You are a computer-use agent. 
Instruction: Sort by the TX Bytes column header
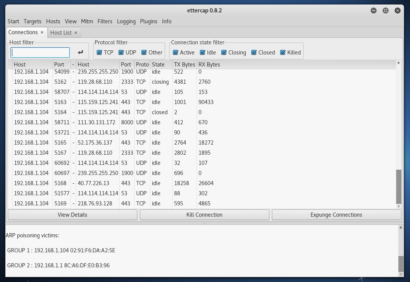point(184,65)
